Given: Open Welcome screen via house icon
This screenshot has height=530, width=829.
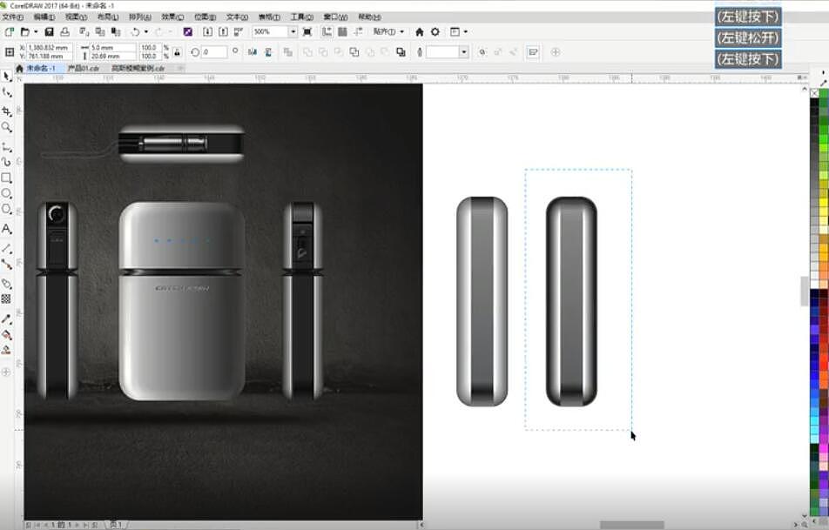Looking at the screenshot, I should pyautogui.click(x=419, y=31).
